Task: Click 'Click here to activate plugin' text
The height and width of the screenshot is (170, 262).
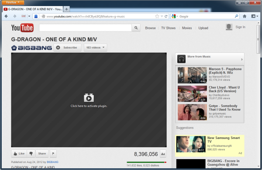Action: click(x=89, y=106)
